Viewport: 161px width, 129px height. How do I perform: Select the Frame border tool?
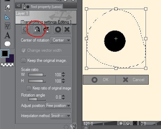coord(7,26)
